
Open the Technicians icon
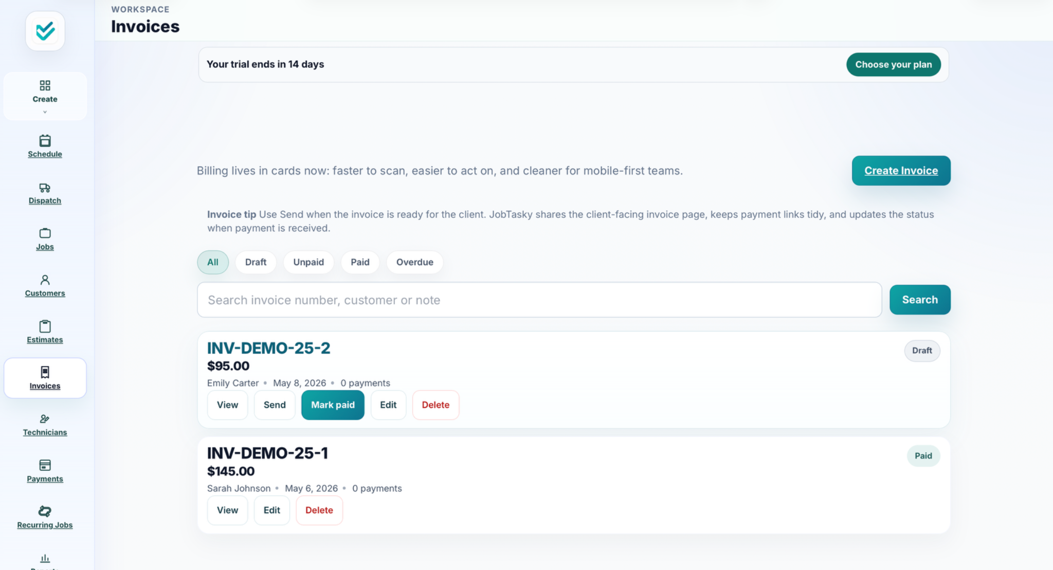(x=45, y=419)
